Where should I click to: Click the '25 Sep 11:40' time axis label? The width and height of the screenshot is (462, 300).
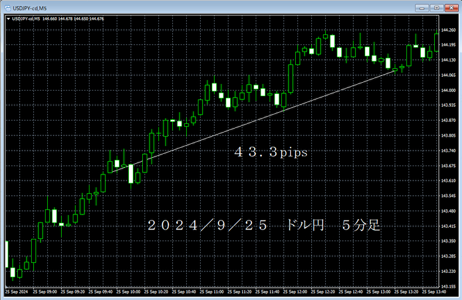[x=267, y=292]
